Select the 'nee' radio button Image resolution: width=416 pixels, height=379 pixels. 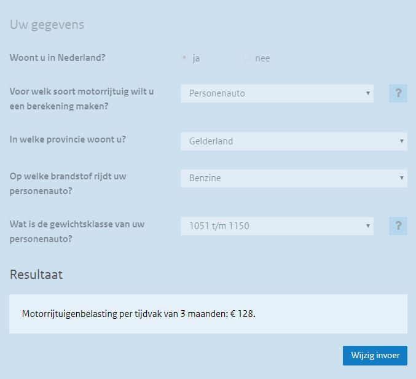point(246,58)
